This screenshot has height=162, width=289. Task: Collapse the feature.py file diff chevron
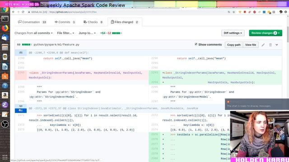277,45
